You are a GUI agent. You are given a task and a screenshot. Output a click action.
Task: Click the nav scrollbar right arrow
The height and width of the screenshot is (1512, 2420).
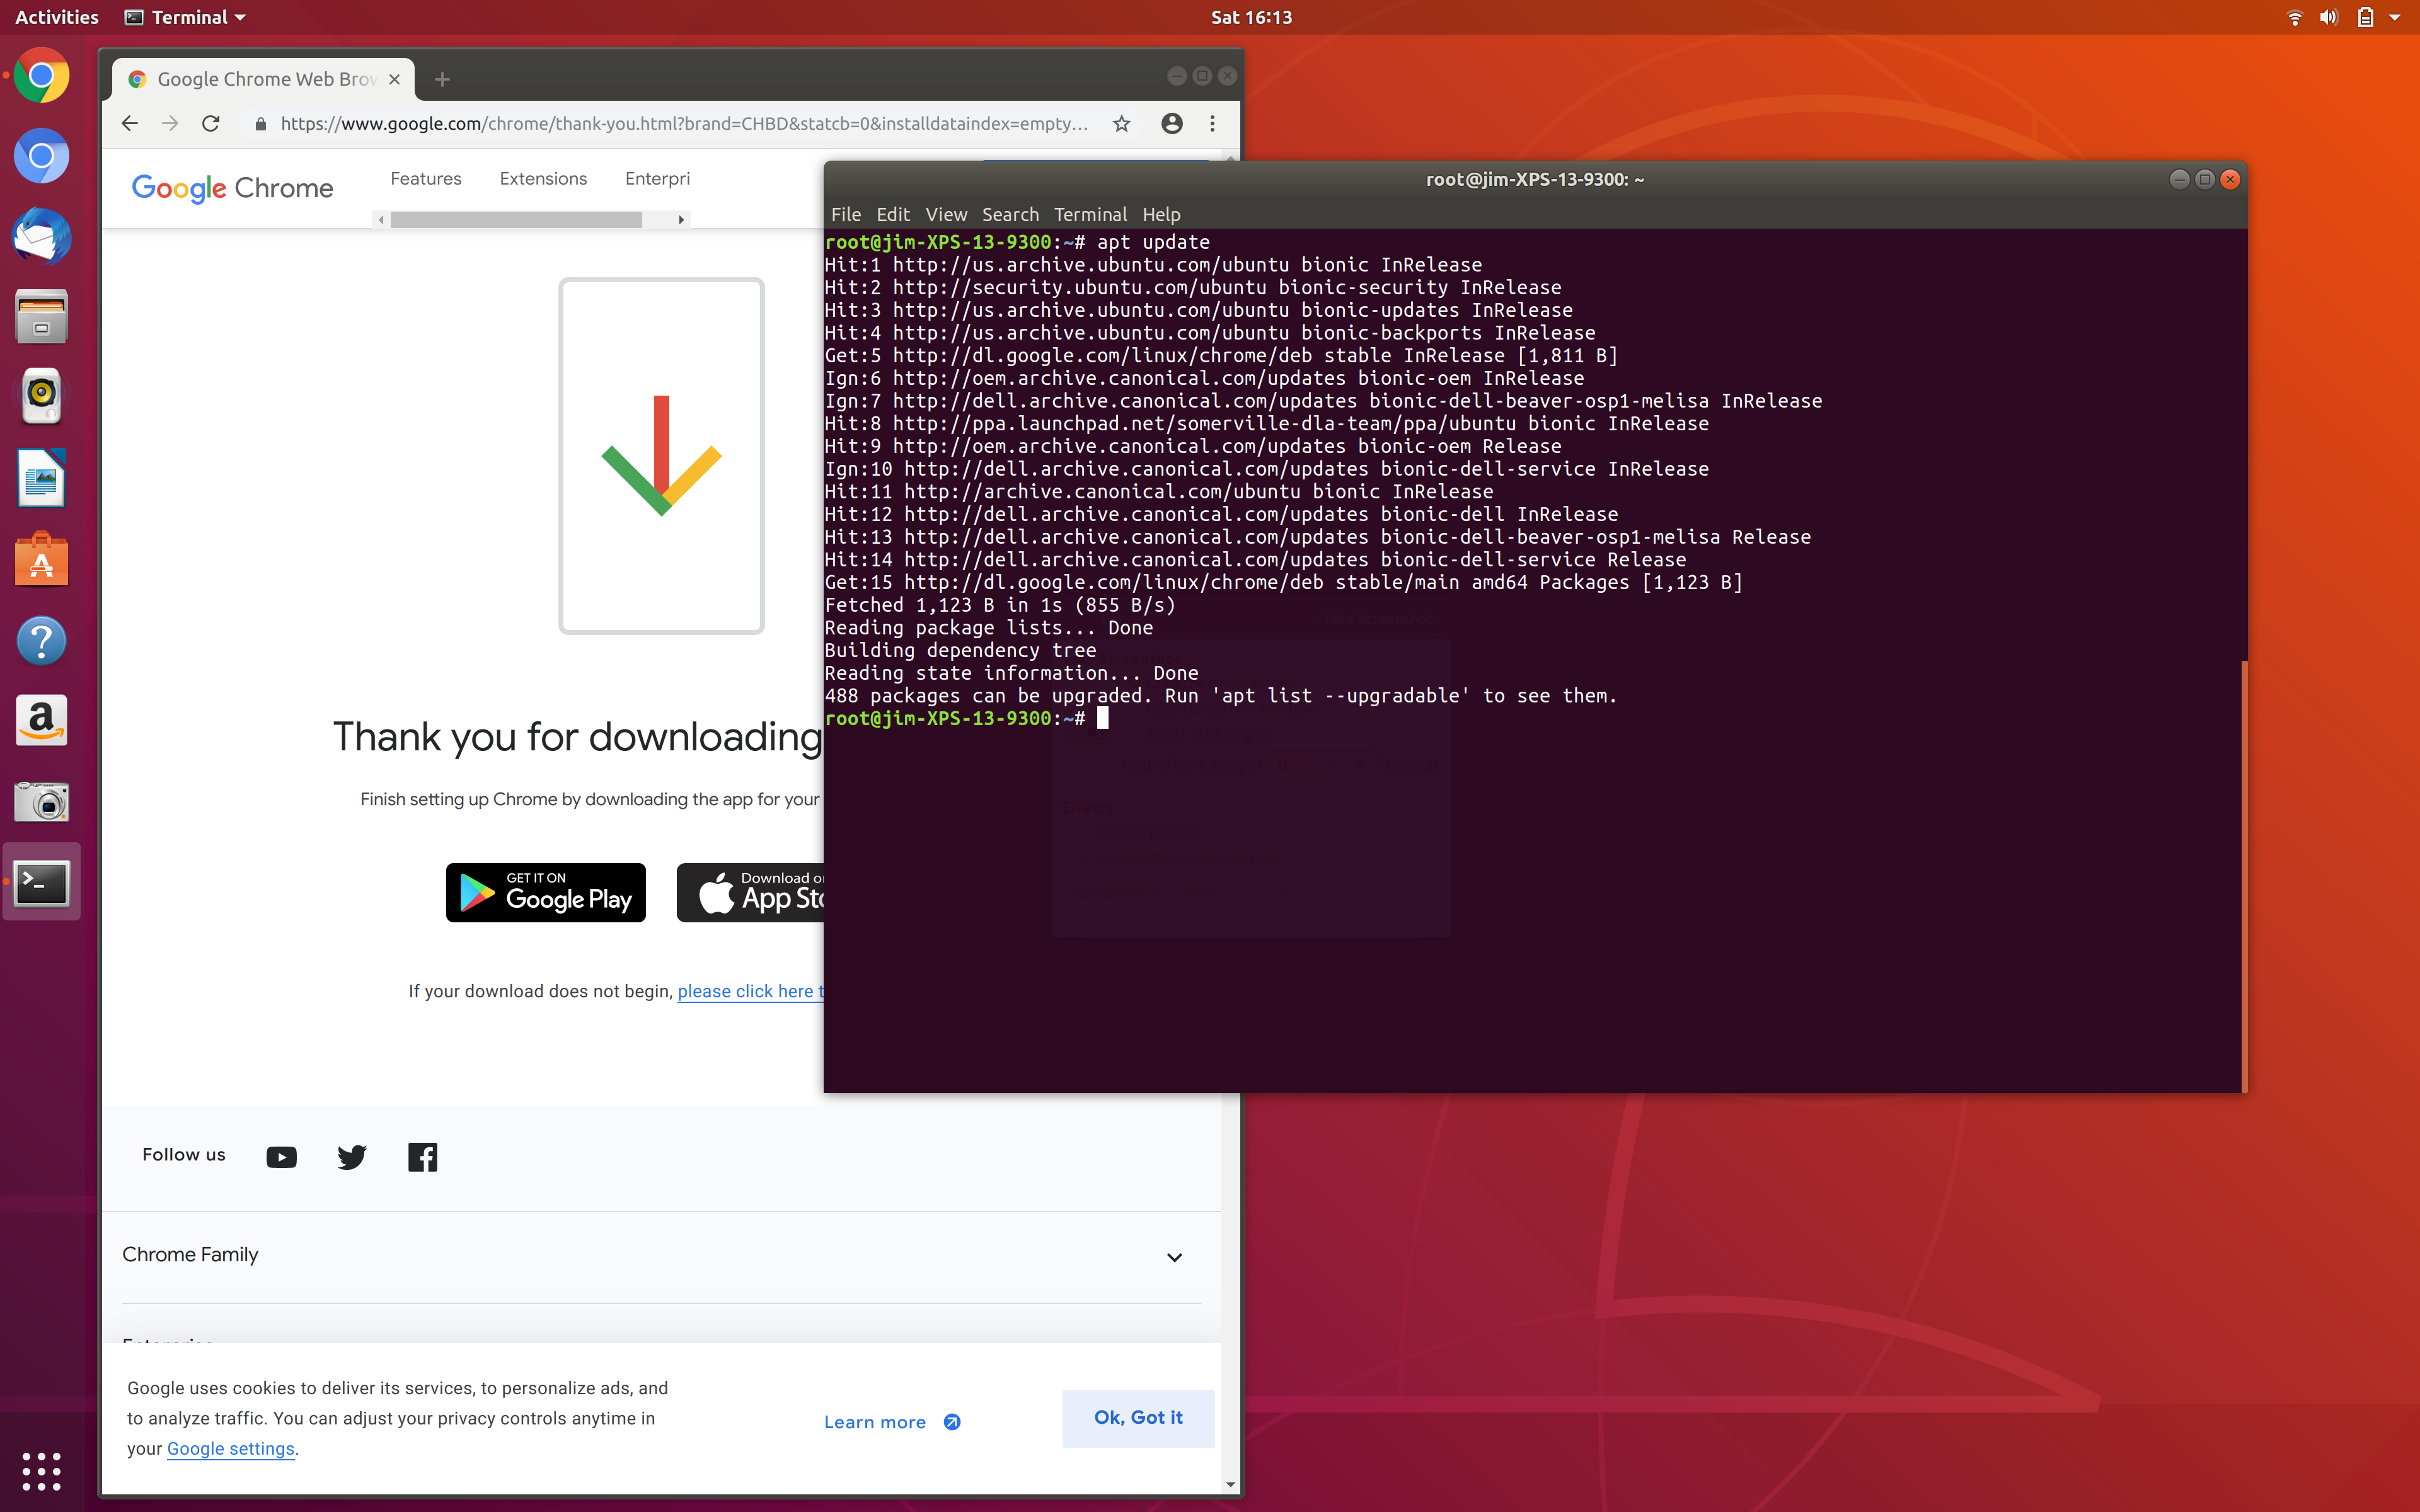tap(681, 220)
